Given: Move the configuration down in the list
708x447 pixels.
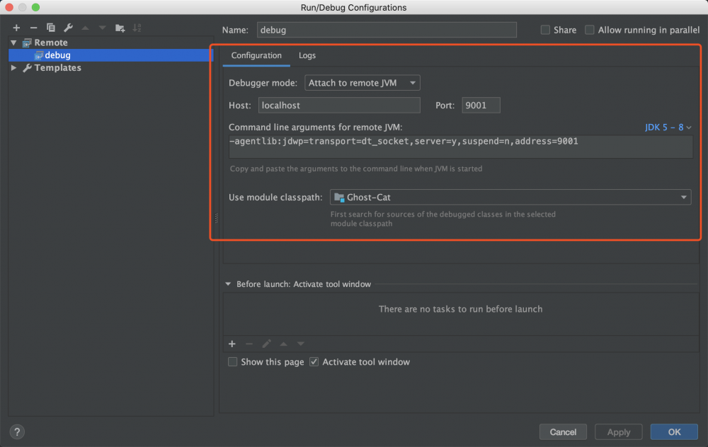Looking at the screenshot, I should [103, 28].
